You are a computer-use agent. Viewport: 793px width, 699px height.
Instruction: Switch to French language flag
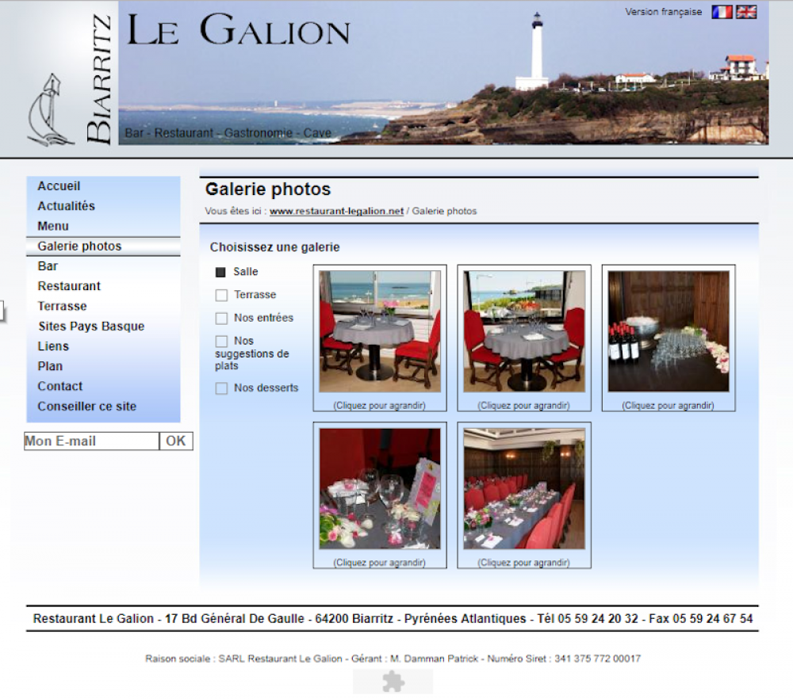pos(722,12)
